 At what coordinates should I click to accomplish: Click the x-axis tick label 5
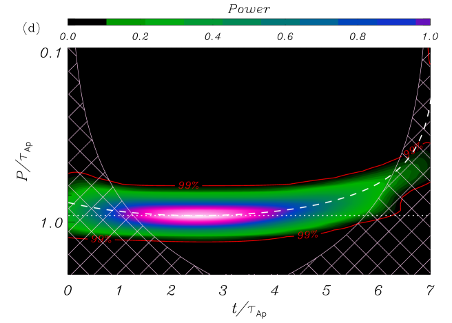pyautogui.click(x=327, y=291)
